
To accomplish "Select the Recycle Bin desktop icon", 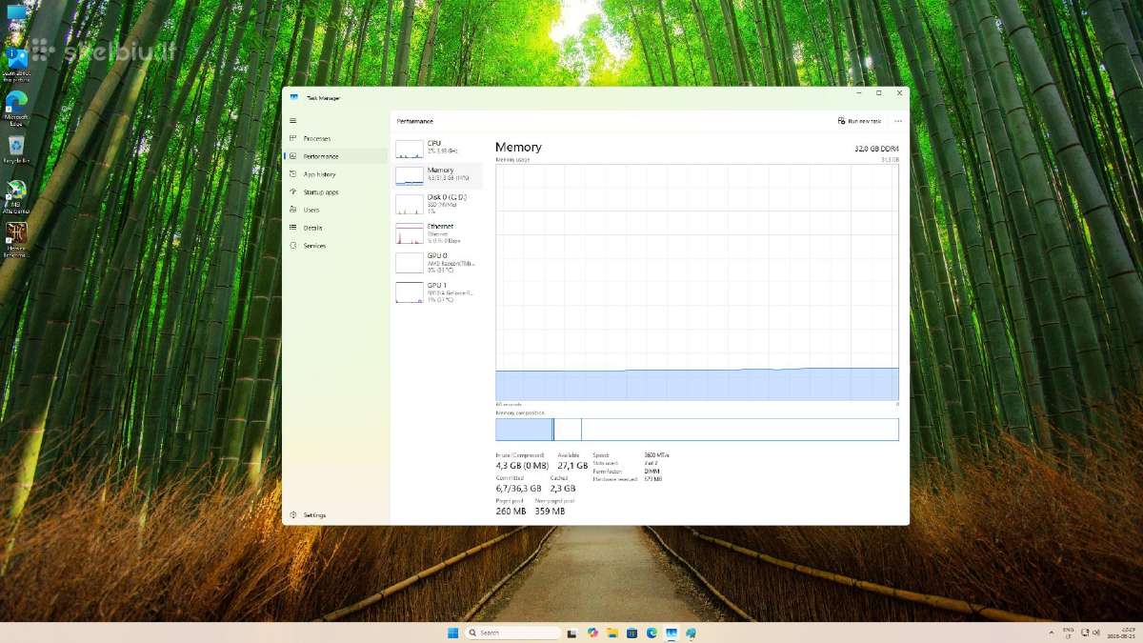I will [16, 150].
